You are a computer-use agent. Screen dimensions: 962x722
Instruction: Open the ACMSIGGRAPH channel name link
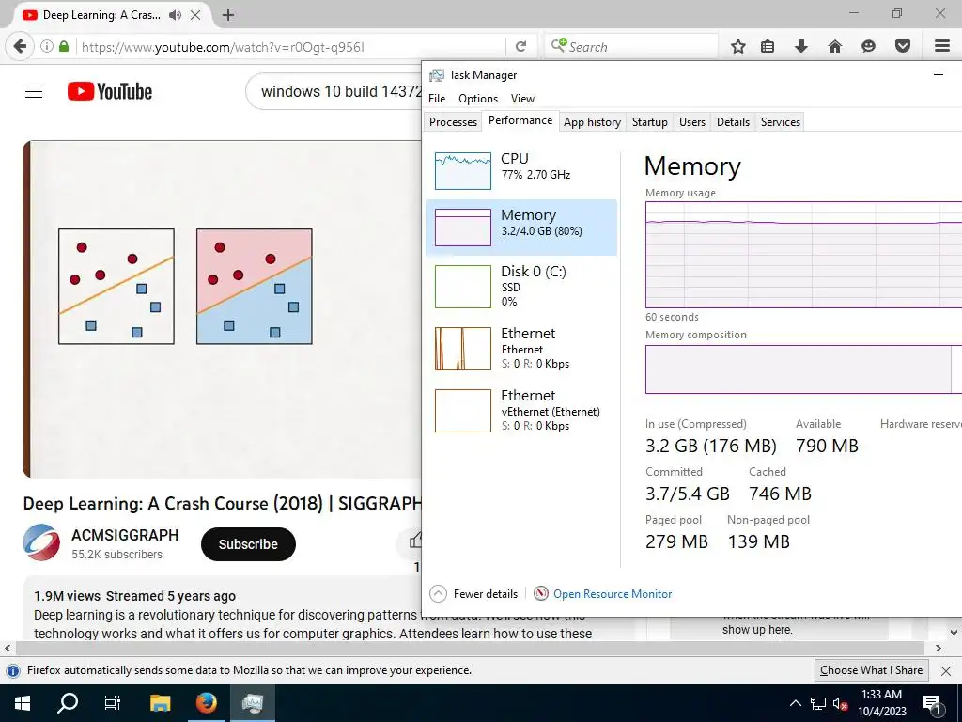coord(125,535)
